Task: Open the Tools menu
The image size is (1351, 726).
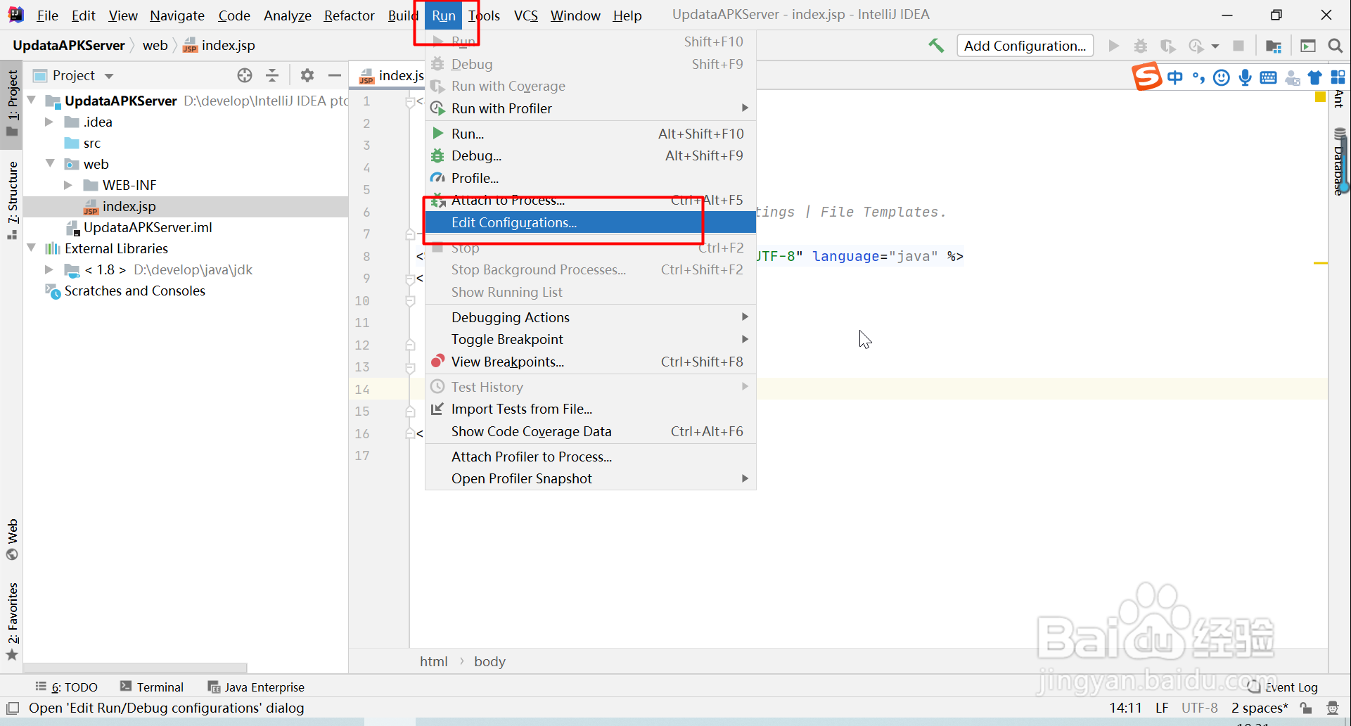Action: (484, 15)
